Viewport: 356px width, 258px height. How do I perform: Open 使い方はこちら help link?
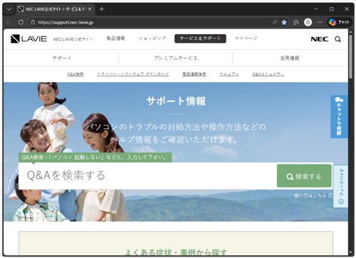pos(313,196)
